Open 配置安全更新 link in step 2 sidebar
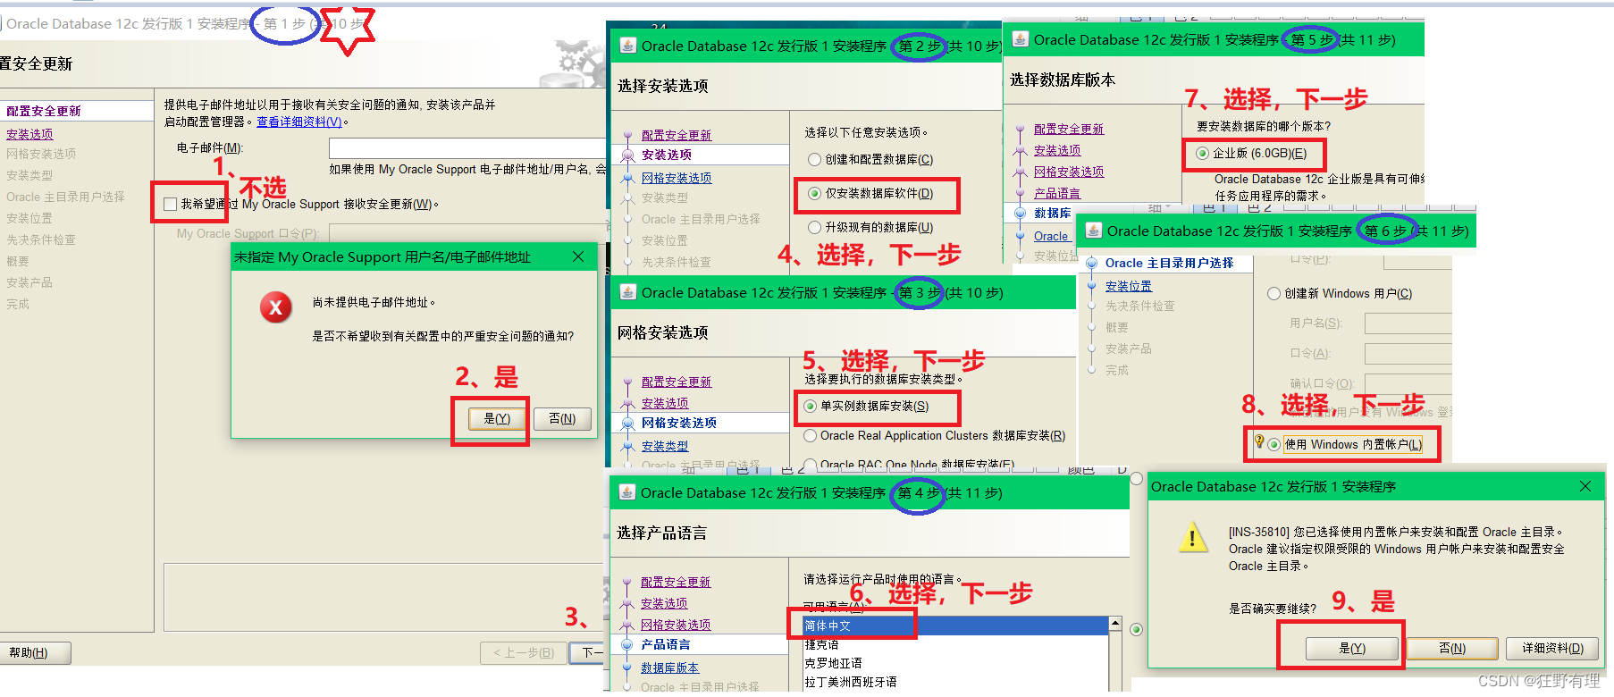The width and height of the screenshot is (1614, 697). [677, 136]
